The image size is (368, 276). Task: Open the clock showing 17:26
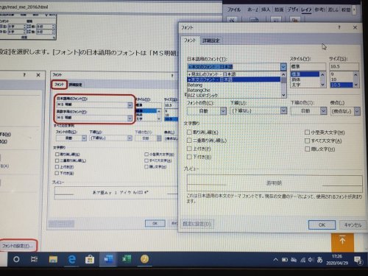[x=337, y=260]
